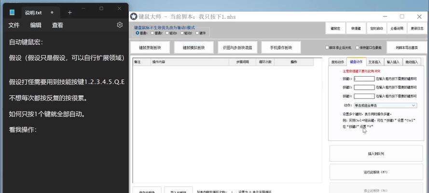
Task: Click 停止此板块 (F6) button
Action: (x=376, y=188)
